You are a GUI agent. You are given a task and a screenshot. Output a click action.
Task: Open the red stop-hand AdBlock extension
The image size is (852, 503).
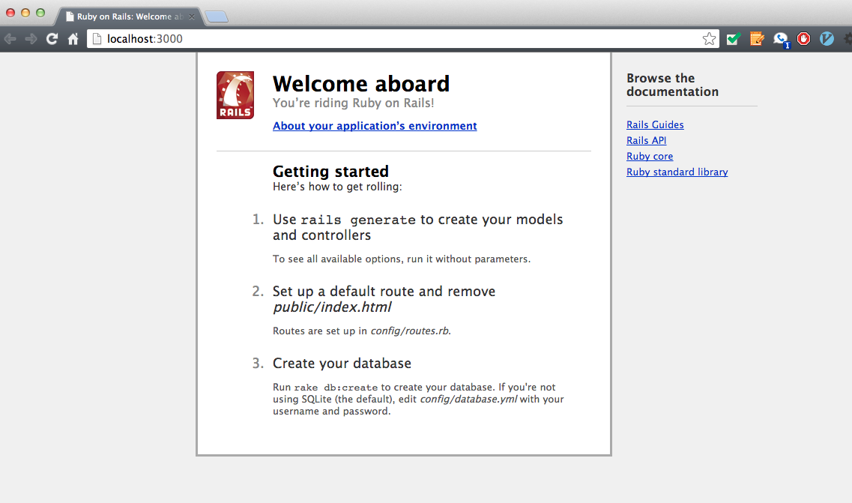(x=803, y=39)
